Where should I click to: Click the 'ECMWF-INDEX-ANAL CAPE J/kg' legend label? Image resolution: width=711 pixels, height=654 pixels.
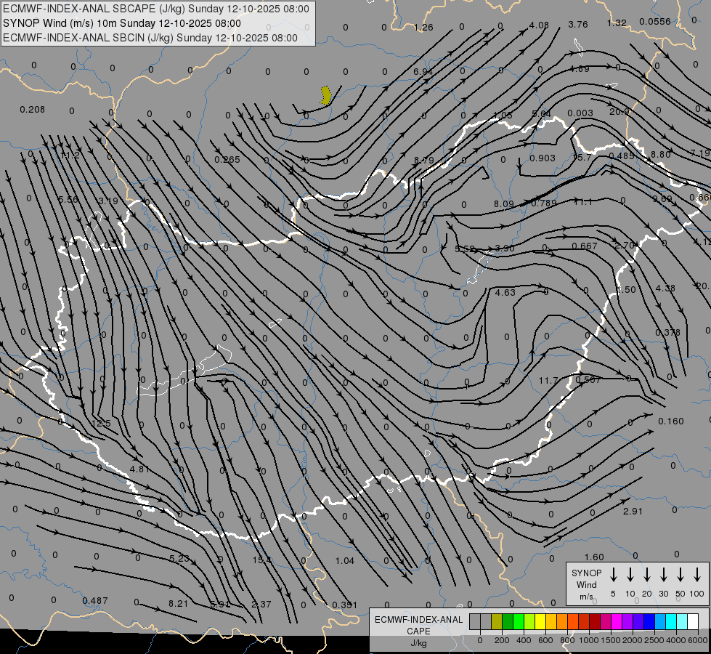tap(418, 631)
